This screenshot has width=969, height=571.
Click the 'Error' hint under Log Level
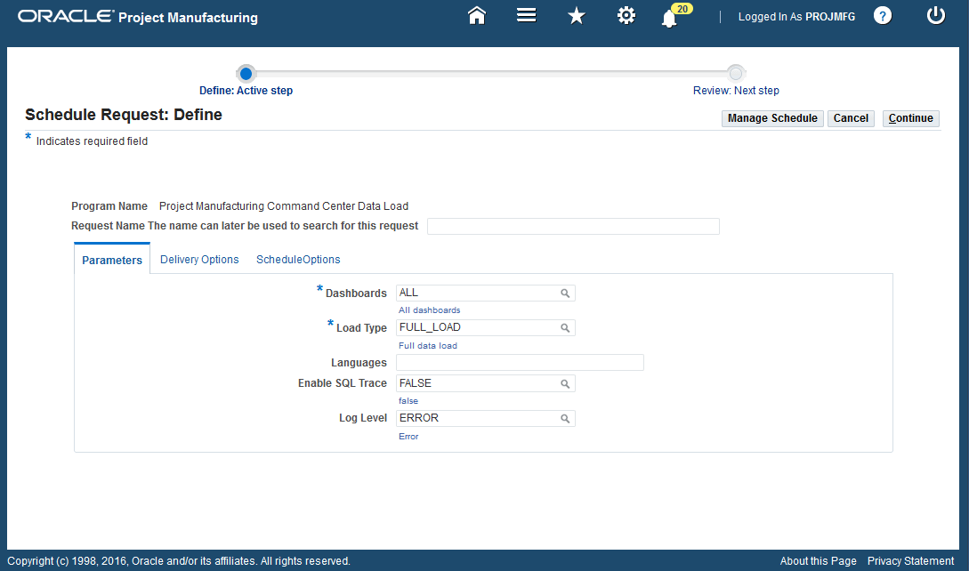408,437
